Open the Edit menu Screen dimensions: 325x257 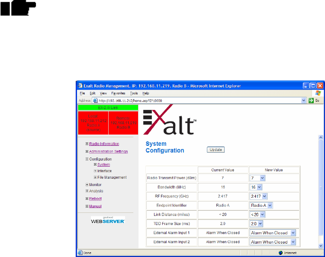(x=93, y=93)
